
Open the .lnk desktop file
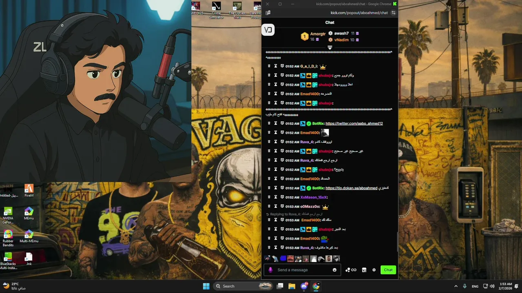(x=29, y=259)
